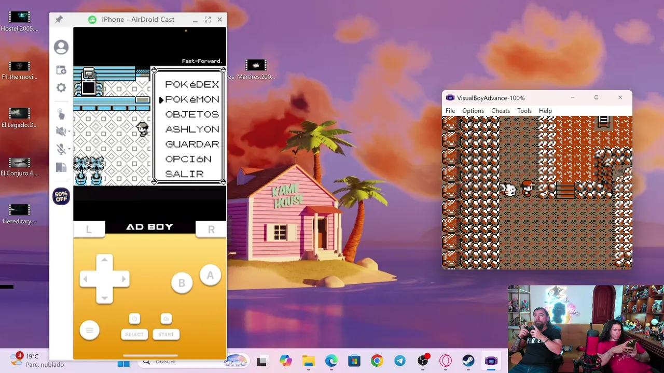
Task: Select SALIR in the game menu
Action: click(184, 174)
